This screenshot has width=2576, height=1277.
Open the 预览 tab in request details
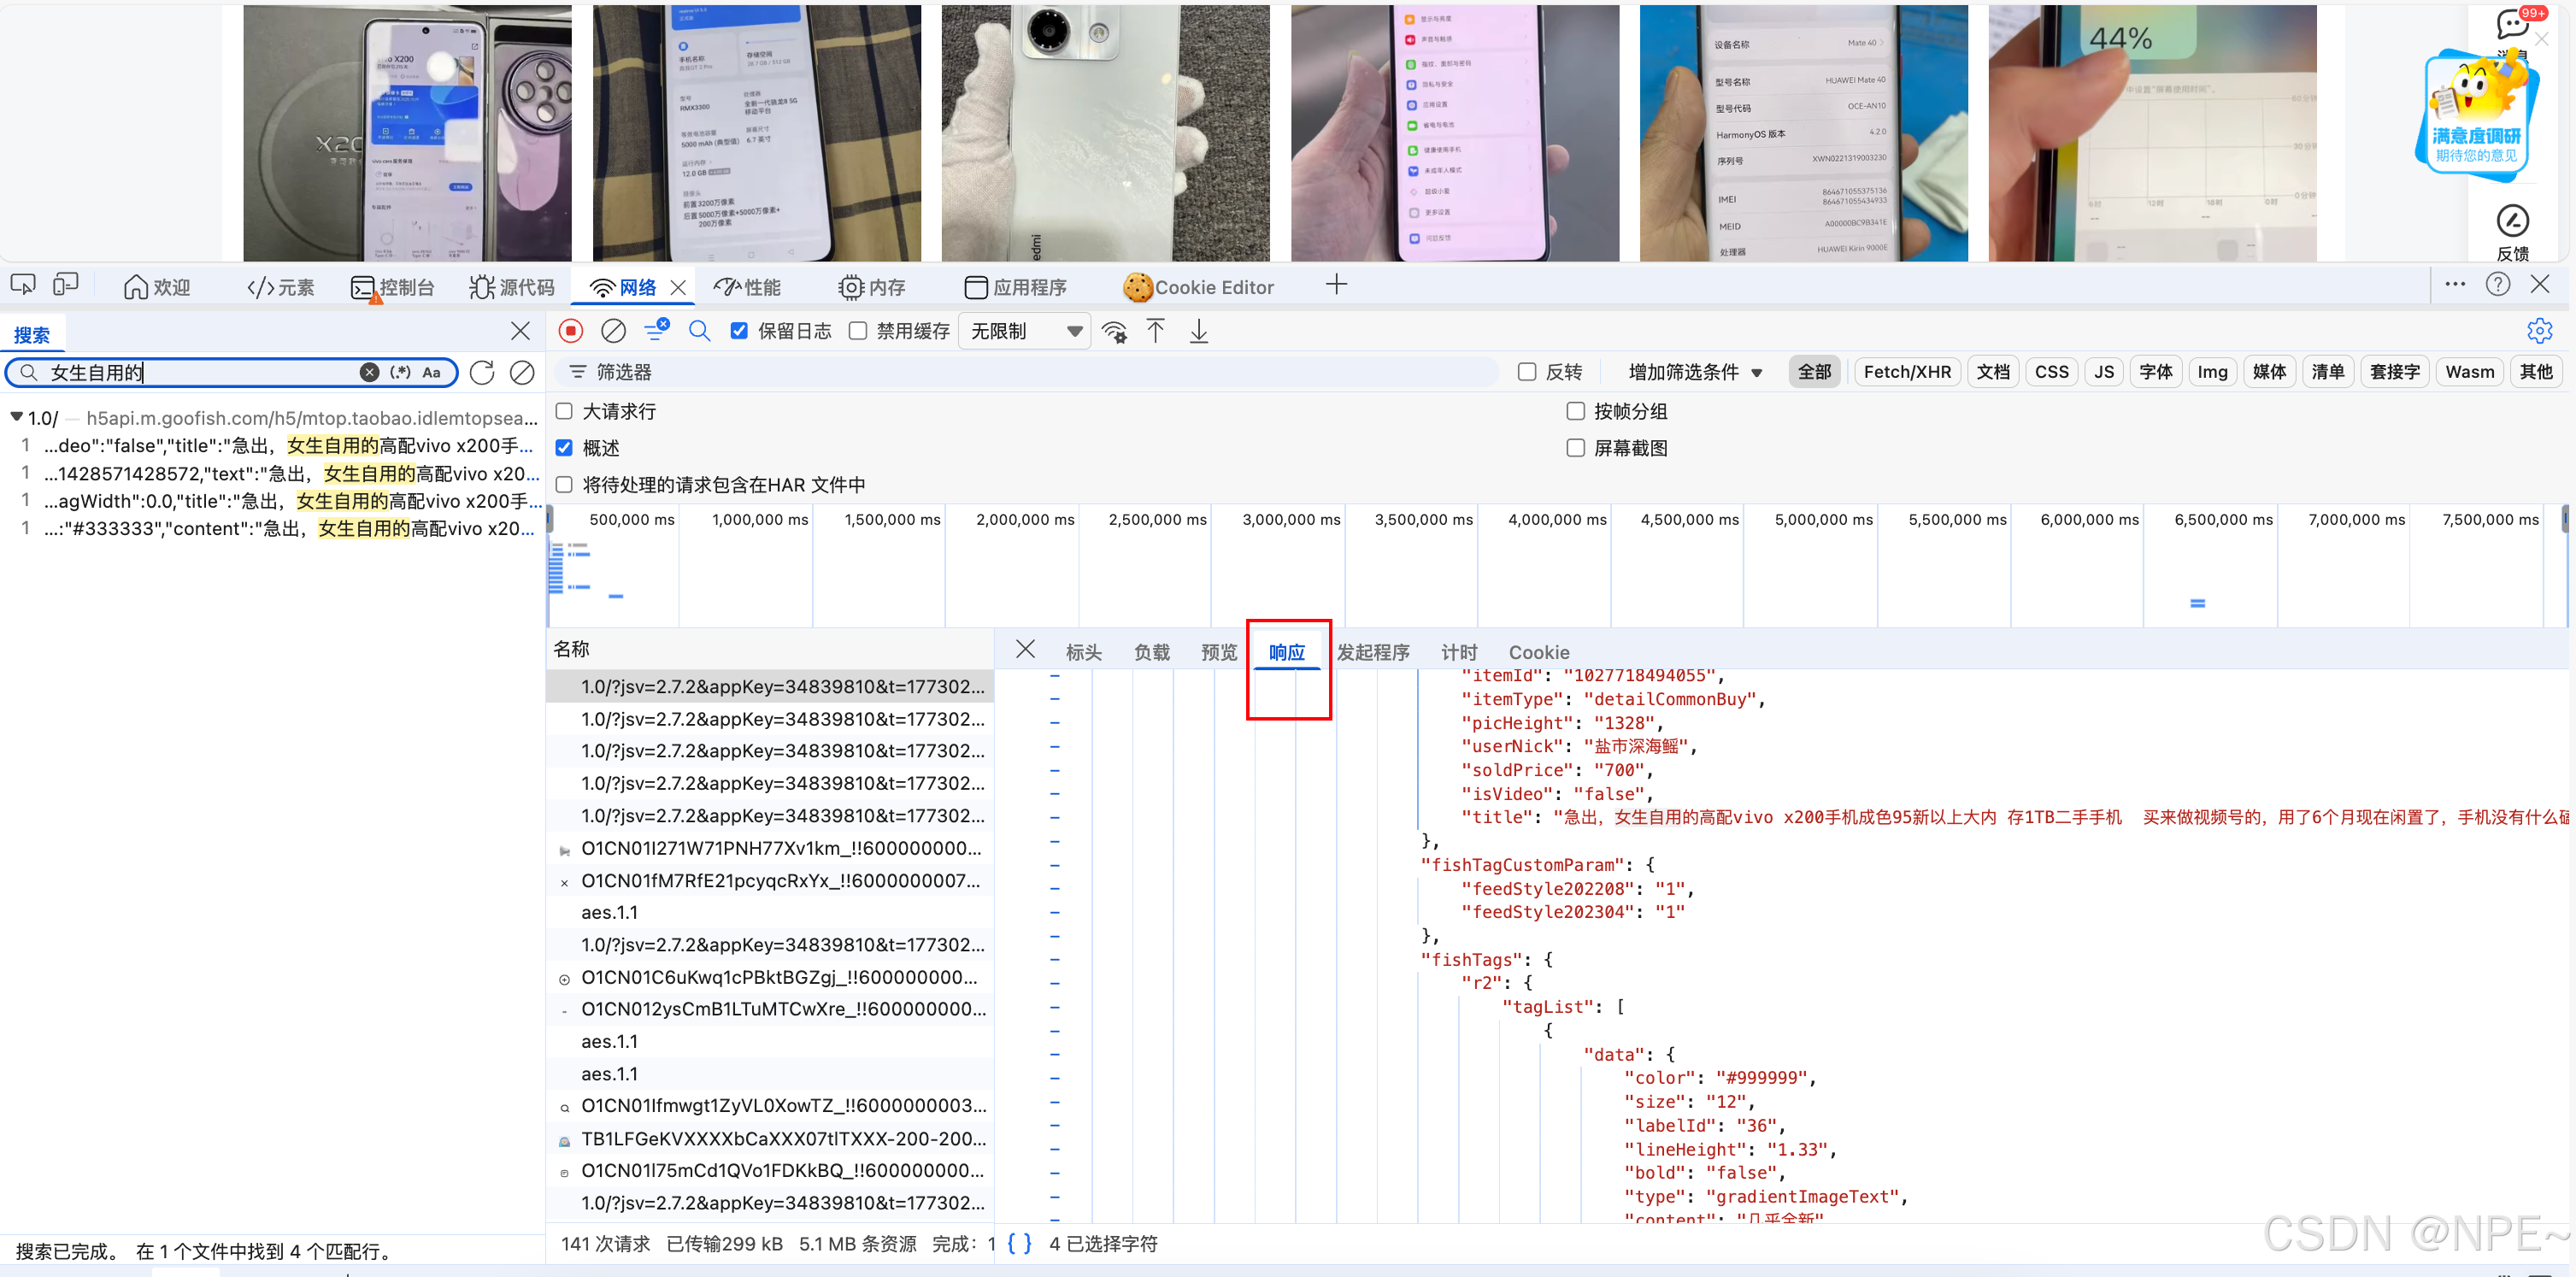point(1218,652)
